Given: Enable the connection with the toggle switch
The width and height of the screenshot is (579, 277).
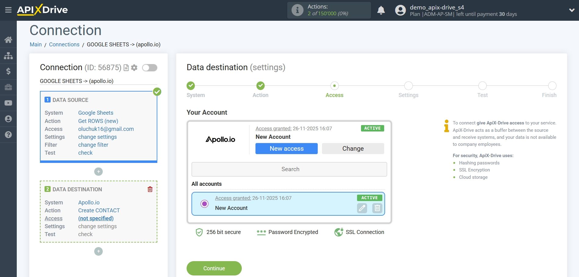Looking at the screenshot, I should pos(150,68).
